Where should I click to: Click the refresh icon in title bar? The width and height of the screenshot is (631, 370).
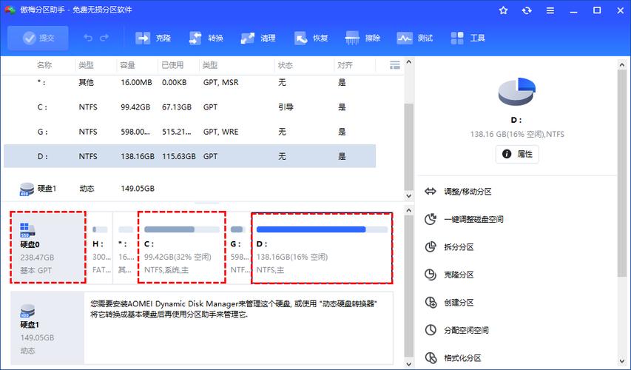(x=527, y=10)
